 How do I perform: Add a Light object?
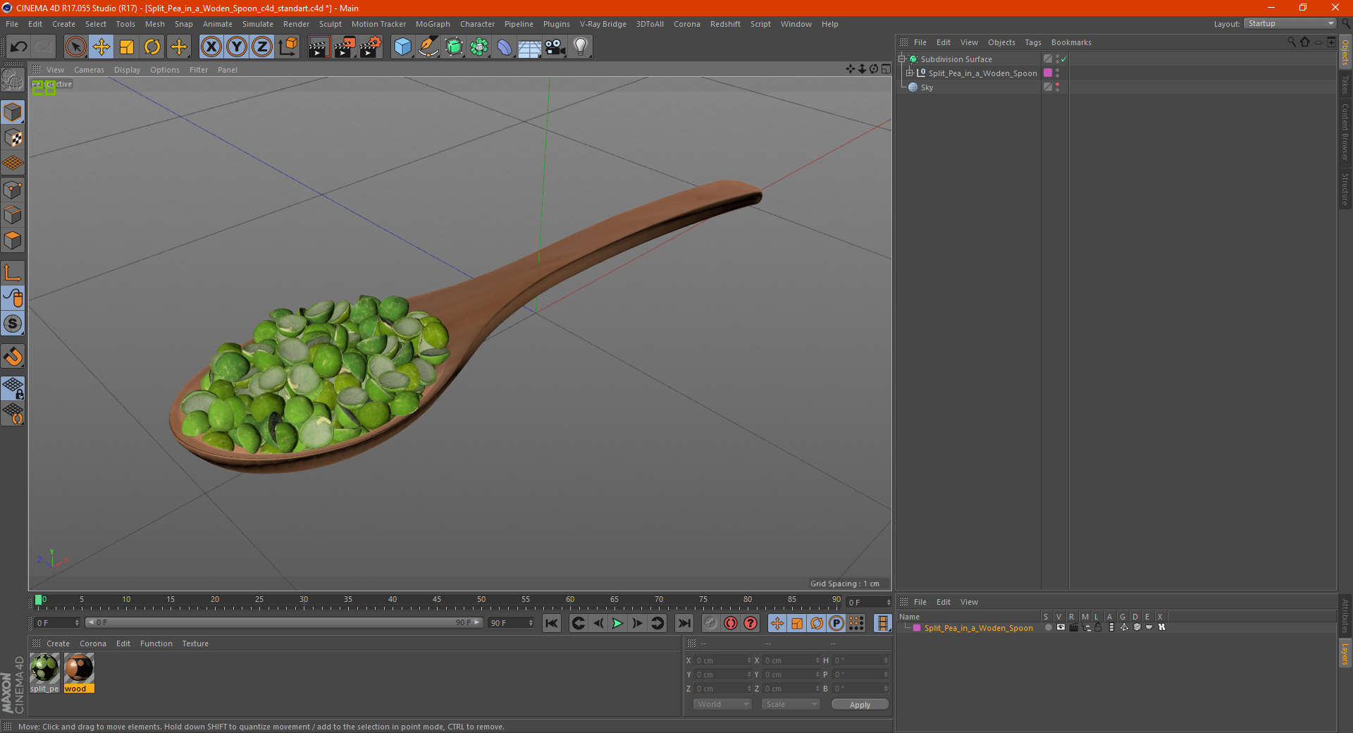(x=581, y=47)
